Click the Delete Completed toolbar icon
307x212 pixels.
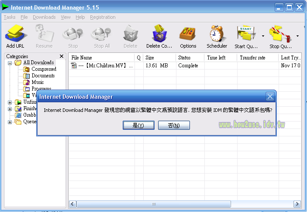click(x=159, y=33)
